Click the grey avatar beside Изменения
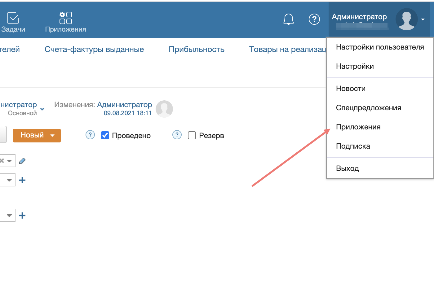The width and height of the screenshot is (434, 283). pos(164,109)
